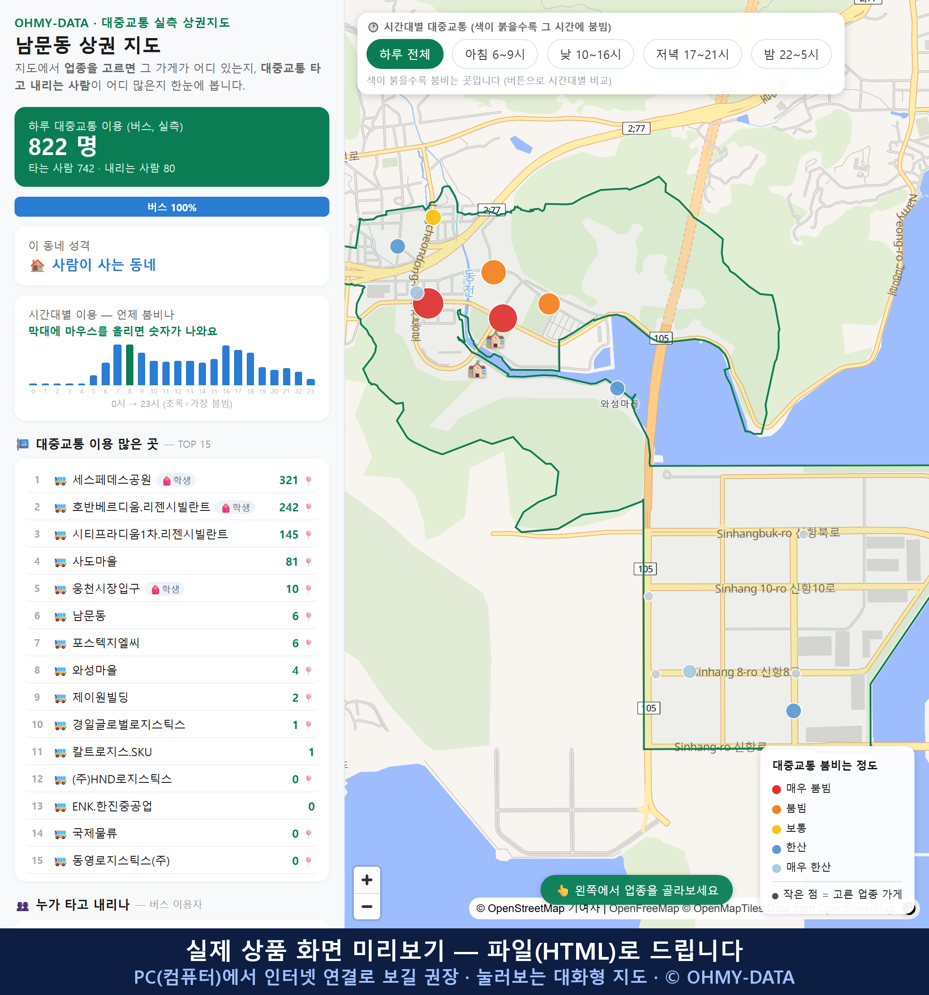Click the blue stop marker at 와성마을
The height and width of the screenshot is (995, 929).
tap(617, 388)
